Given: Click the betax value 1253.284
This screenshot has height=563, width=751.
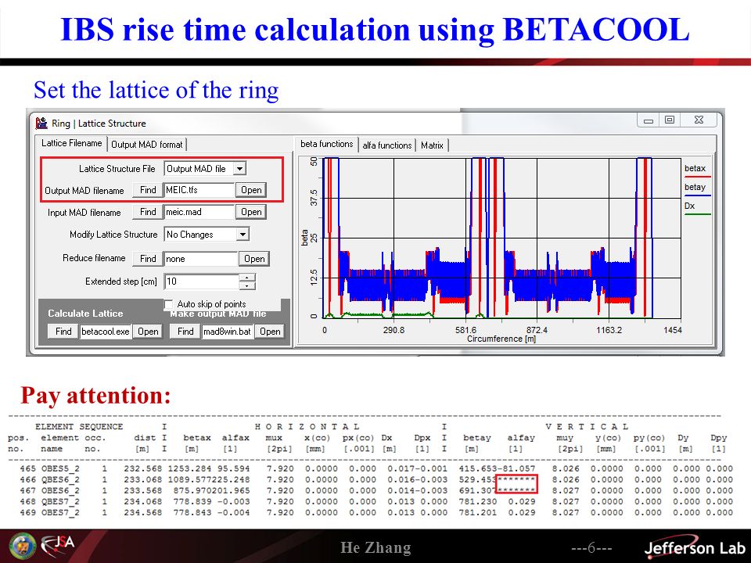Looking at the screenshot, I should click(x=189, y=468).
